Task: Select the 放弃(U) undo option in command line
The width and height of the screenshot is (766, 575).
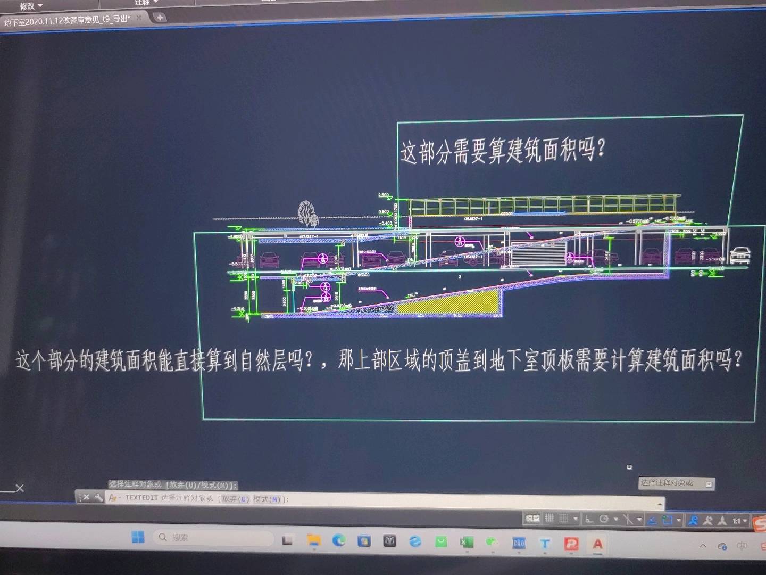Action: tap(235, 499)
